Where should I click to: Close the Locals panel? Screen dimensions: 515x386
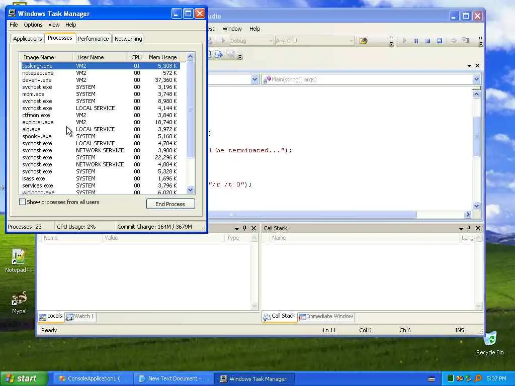click(x=253, y=228)
